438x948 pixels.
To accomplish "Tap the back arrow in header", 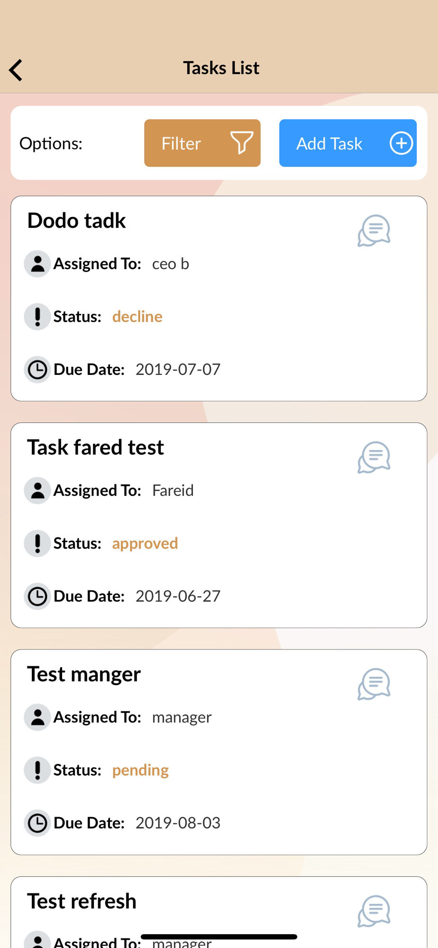I will click(16, 70).
